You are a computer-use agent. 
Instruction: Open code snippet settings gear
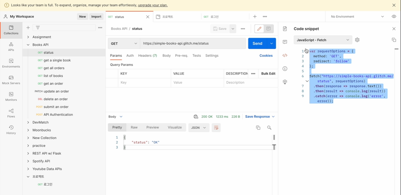[x=357, y=40]
